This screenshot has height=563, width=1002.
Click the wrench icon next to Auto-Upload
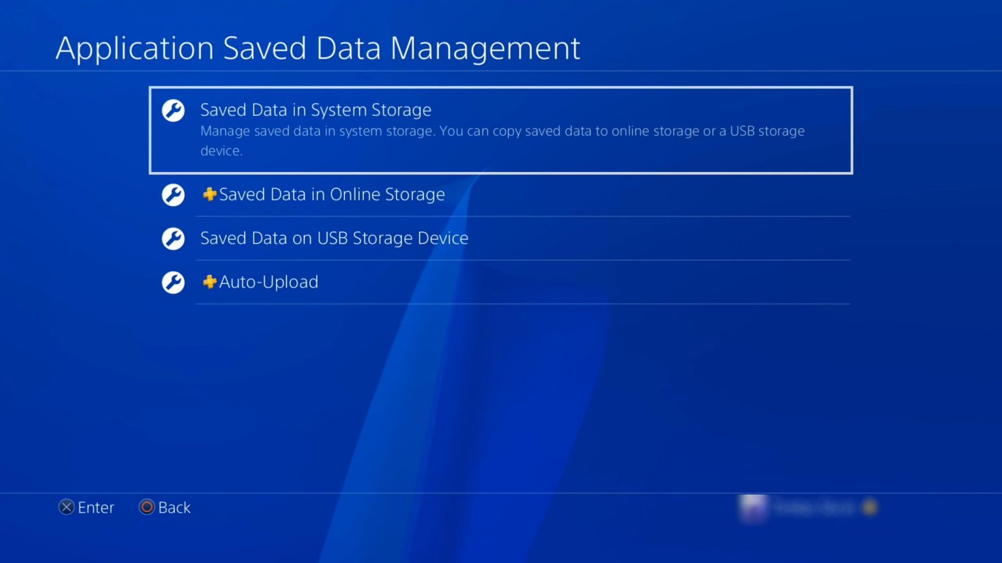173,282
